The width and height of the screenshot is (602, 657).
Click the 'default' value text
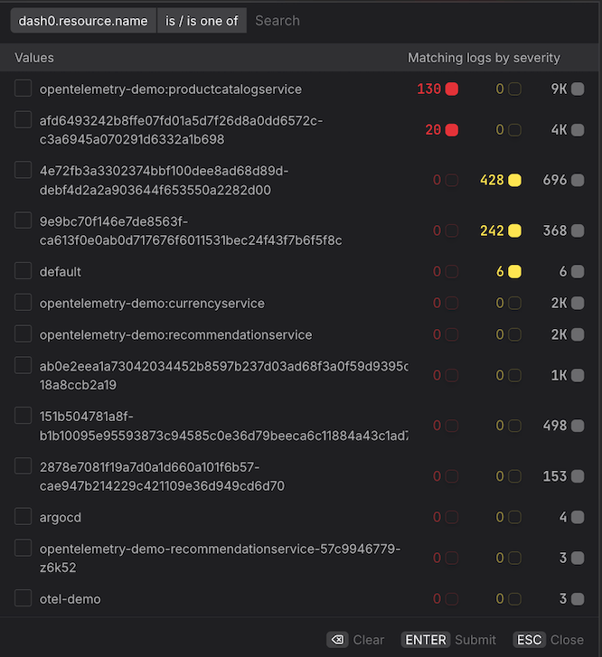(60, 271)
